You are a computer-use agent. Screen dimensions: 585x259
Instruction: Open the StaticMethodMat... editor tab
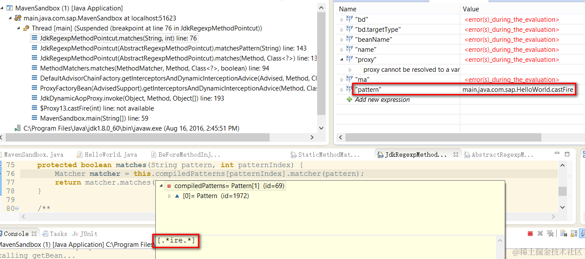point(325,155)
